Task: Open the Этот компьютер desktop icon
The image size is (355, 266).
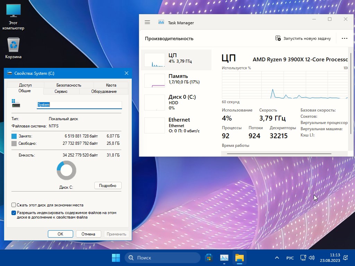Action: coord(14,17)
